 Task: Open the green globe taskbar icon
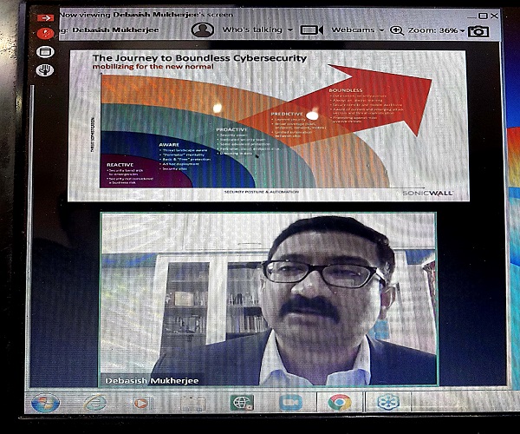[242, 403]
